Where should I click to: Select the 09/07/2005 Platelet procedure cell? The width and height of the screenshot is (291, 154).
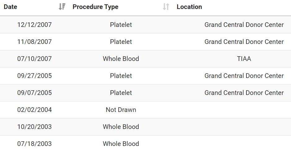(x=121, y=93)
